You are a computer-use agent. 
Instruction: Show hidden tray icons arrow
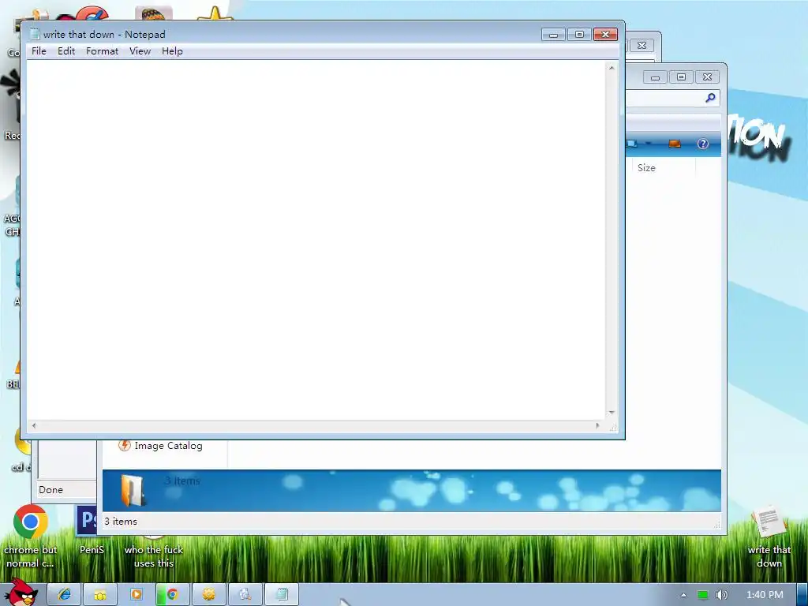pyautogui.click(x=684, y=595)
